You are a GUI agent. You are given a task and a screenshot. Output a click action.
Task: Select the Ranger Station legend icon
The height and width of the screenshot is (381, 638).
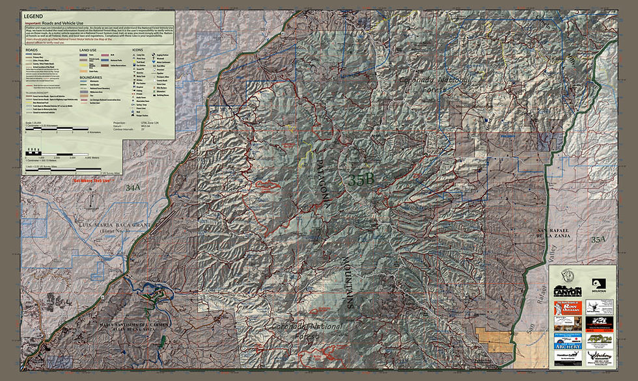132,114
